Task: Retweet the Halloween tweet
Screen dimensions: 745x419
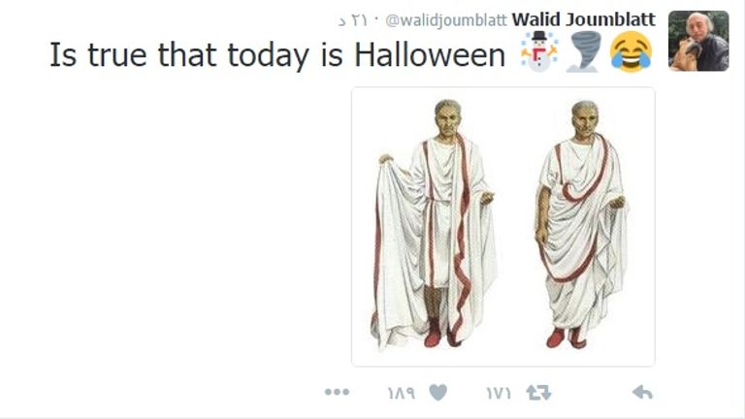Action: click(538, 393)
